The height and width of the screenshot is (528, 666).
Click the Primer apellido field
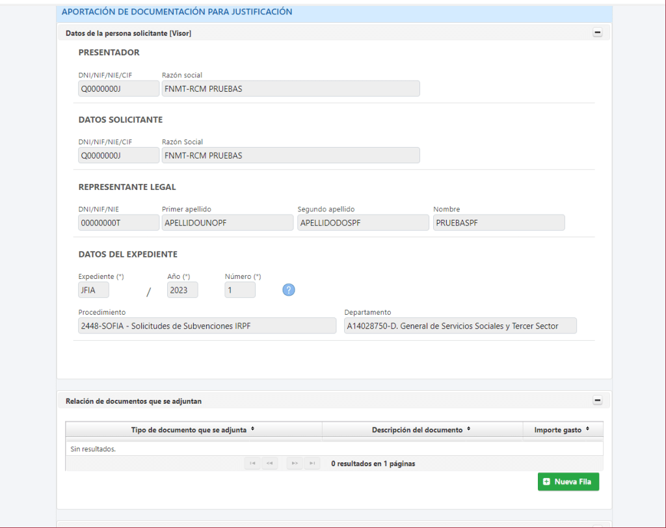(228, 223)
